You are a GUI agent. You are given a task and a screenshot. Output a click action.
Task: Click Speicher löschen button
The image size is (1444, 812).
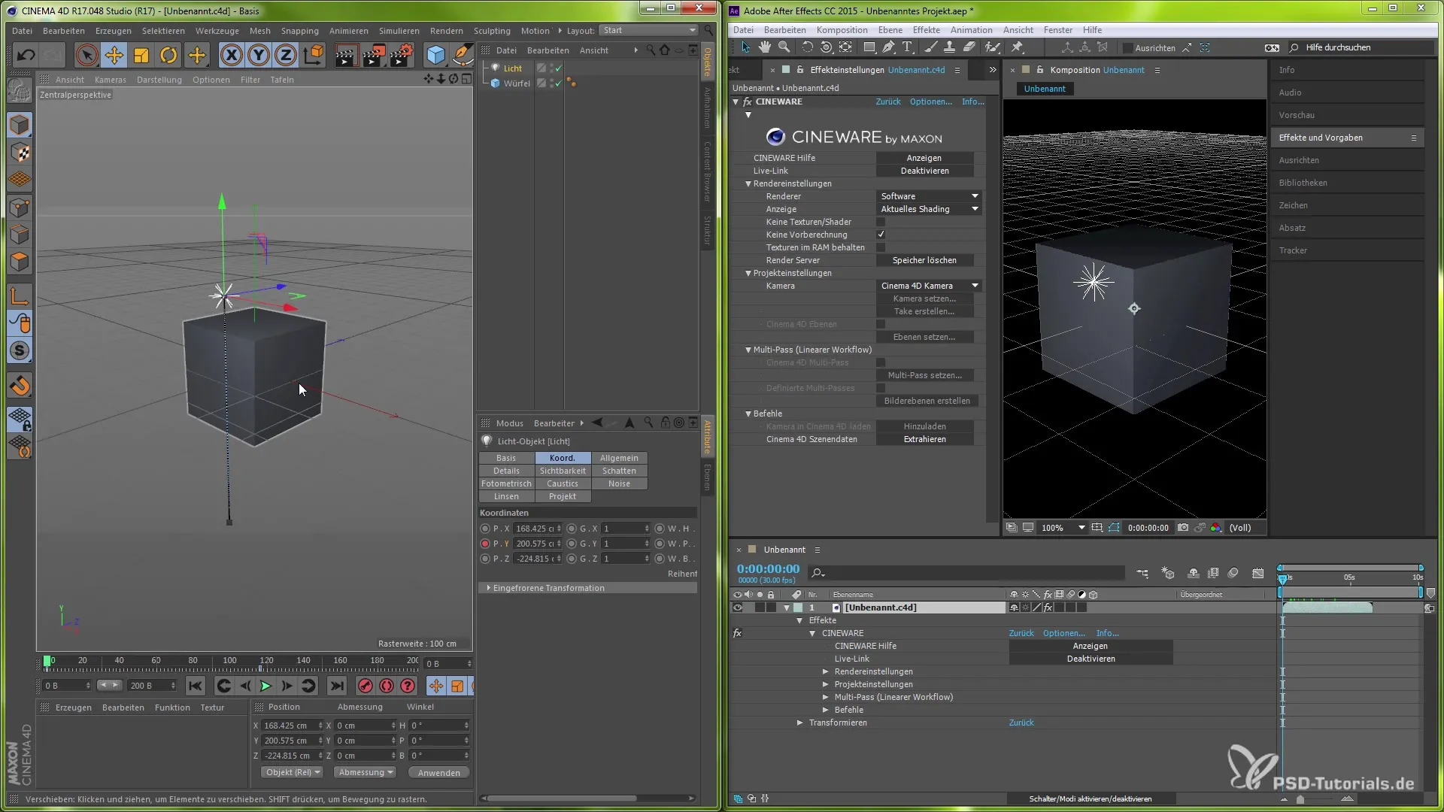point(924,260)
